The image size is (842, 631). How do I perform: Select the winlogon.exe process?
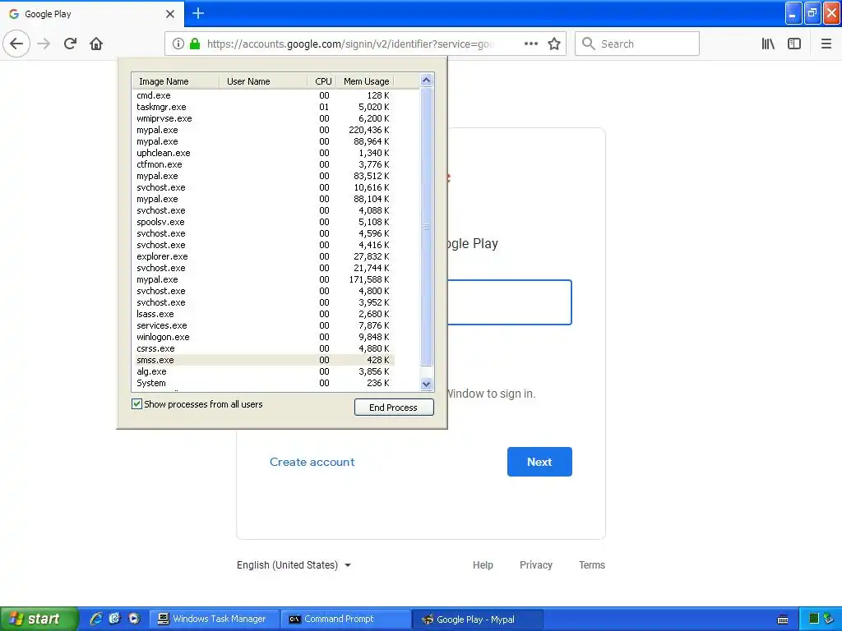tap(263, 337)
